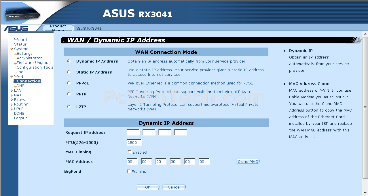The width and height of the screenshot is (368, 196).
Task: Click OK to save settings
Action: click(x=147, y=187)
